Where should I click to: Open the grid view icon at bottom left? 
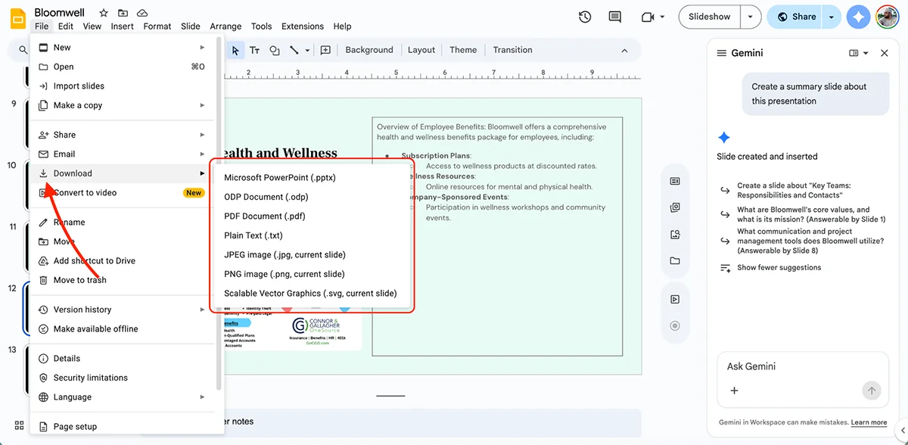point(19,425)
